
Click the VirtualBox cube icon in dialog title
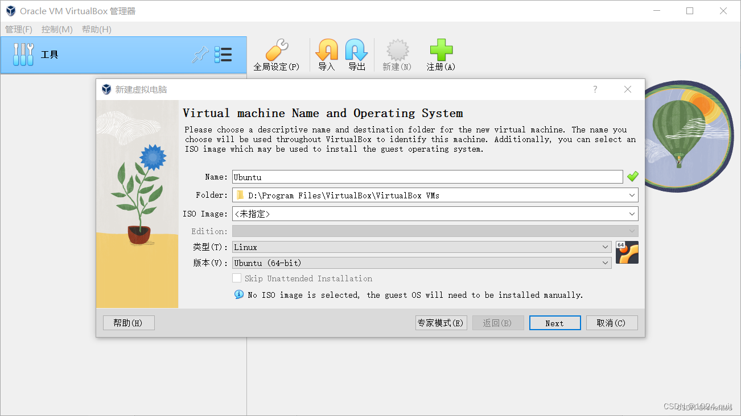pyautogui.click(x=106, y=89)
